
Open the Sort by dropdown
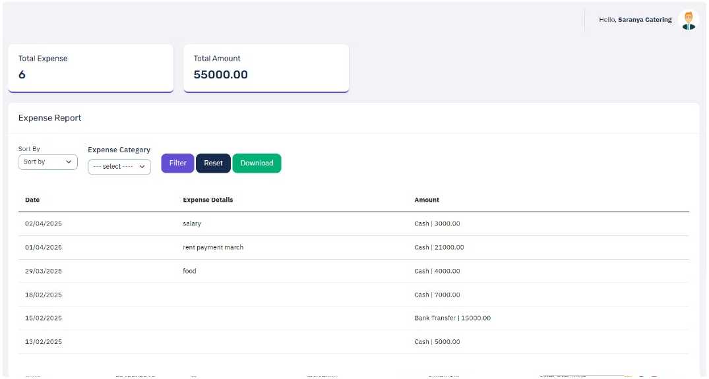(x=48, y=161)
